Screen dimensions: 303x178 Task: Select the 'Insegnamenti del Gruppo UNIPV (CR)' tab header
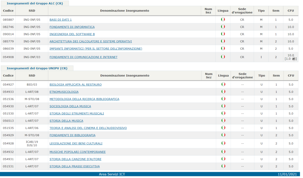pos(37,68)
